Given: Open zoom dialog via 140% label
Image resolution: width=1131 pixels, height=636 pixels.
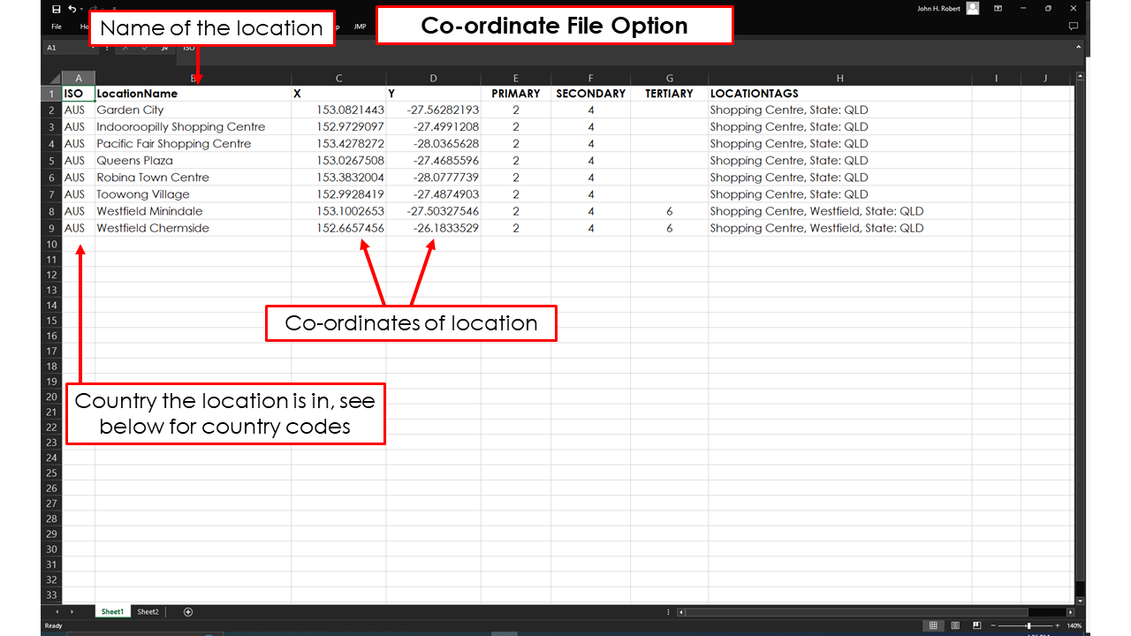Looking at the screenshot, I should click(1074, 625).
